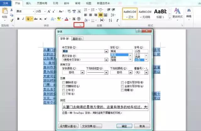
Task: Click the Sort A-Z icon
Action: pos(110,20)
